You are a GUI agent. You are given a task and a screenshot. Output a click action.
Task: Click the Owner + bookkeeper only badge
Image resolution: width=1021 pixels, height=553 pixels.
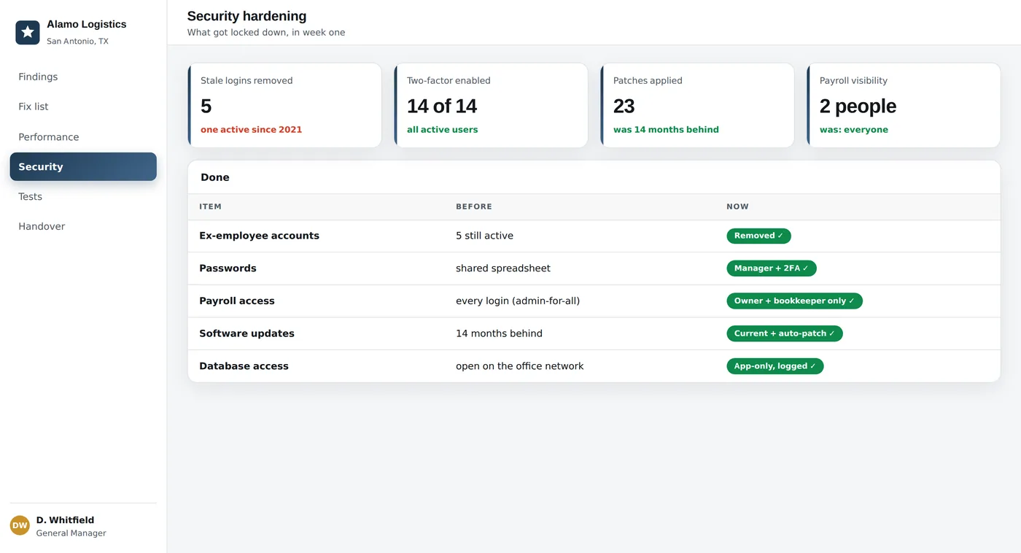794,301
